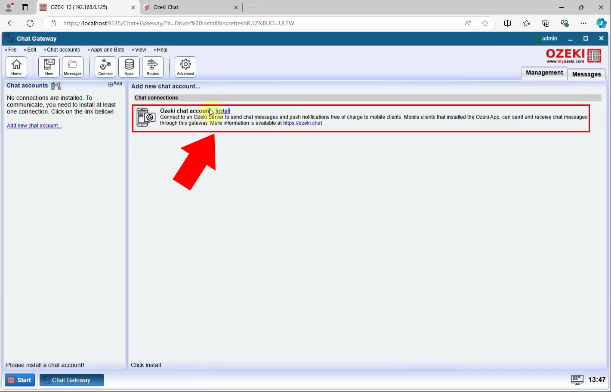Image resolution: width=611 pixels, height=392 pixels.
Task: Click the keyboard icon near the clock
Action: click(577, 380)
